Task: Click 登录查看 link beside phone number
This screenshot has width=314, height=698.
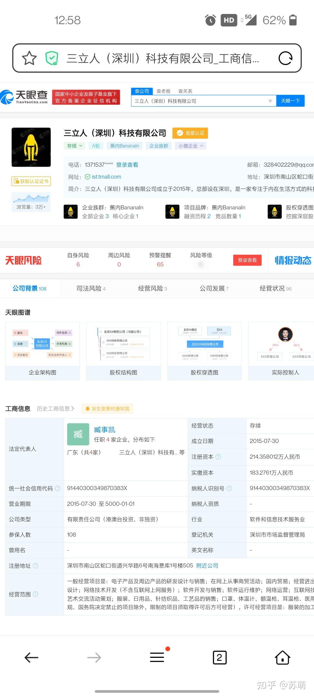Action: (127, 165)
